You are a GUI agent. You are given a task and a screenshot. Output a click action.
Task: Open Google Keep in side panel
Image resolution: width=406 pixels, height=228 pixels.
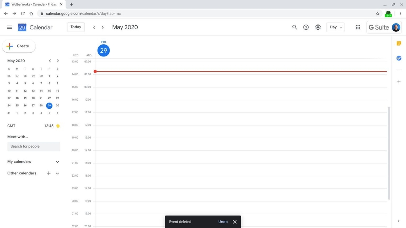click(399, 44)
